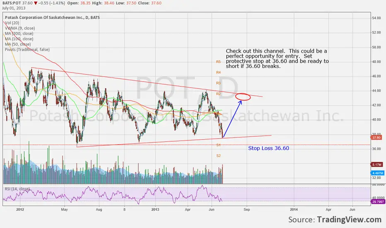The width and height of the screenshot is (386, 228).
Task: Select Pivots (Traditional, false) legend
Action: (27, 50)
